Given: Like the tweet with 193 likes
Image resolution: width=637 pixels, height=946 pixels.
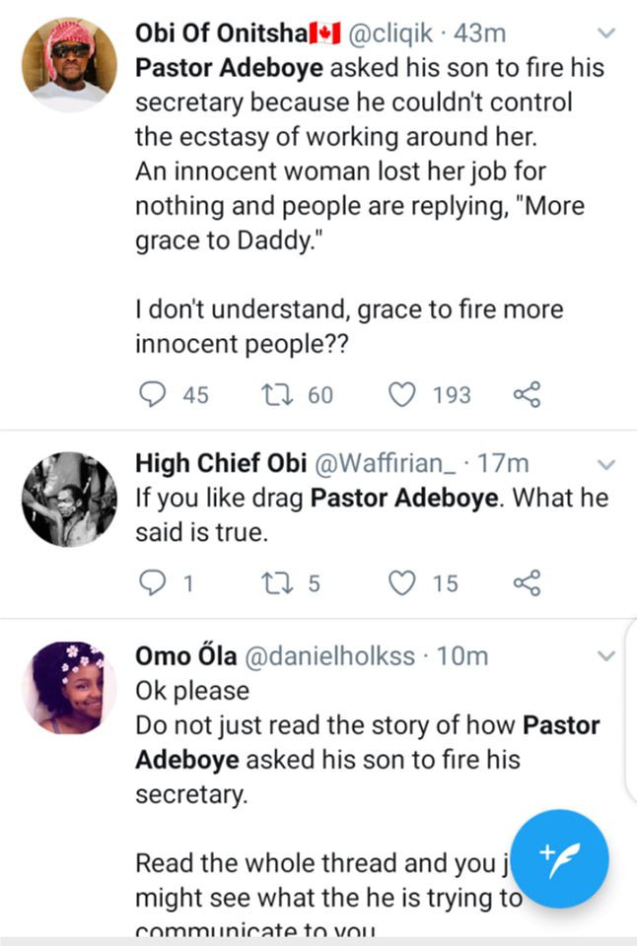Looking at the screenshot, I should 401,394.
